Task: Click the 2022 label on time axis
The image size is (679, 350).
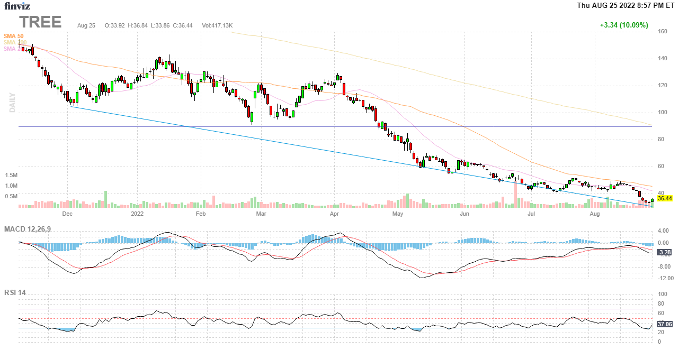Action: tap(137, 214)
